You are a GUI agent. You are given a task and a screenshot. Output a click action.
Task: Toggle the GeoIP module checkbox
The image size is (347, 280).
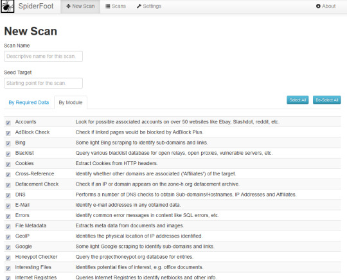8,237
